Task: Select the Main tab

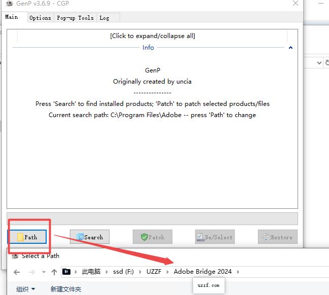Action: [x=12, y=17]
